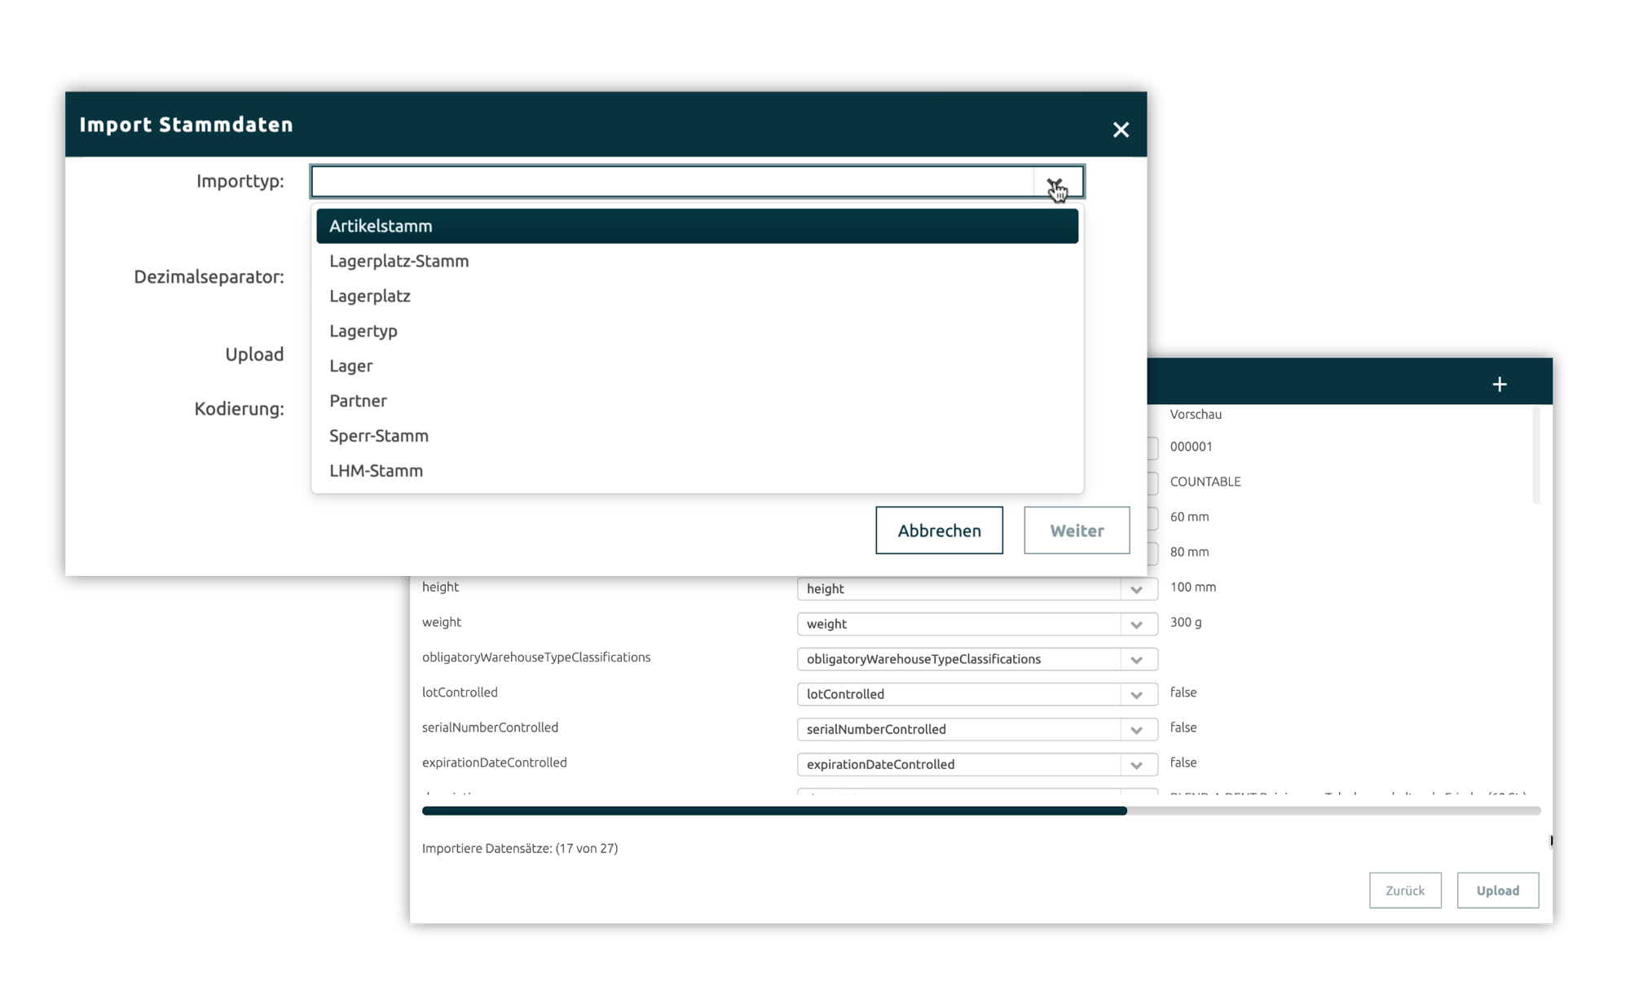
Task: Choose Lagerplatz-Stamm import type
Action: [399, 262]
